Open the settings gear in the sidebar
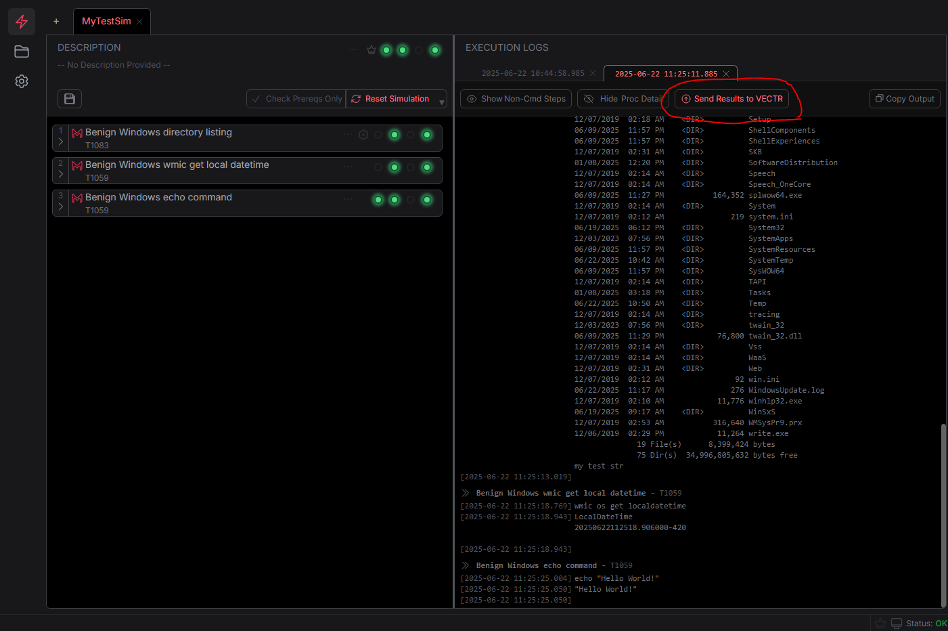 (21, 81)
